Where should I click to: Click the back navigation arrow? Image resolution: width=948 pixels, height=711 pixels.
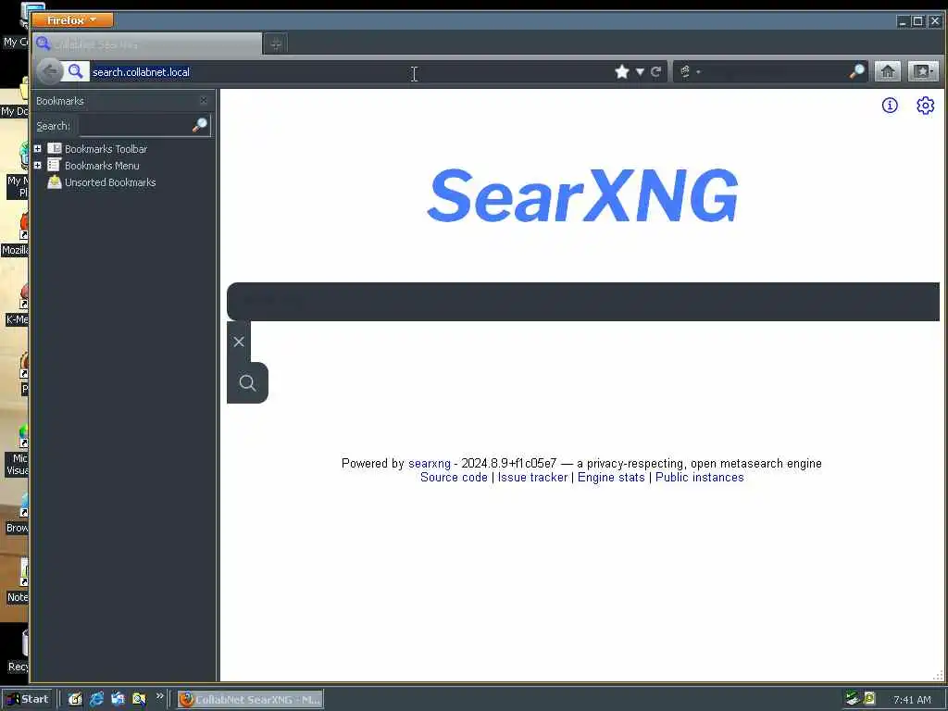(x=50, y=72)
